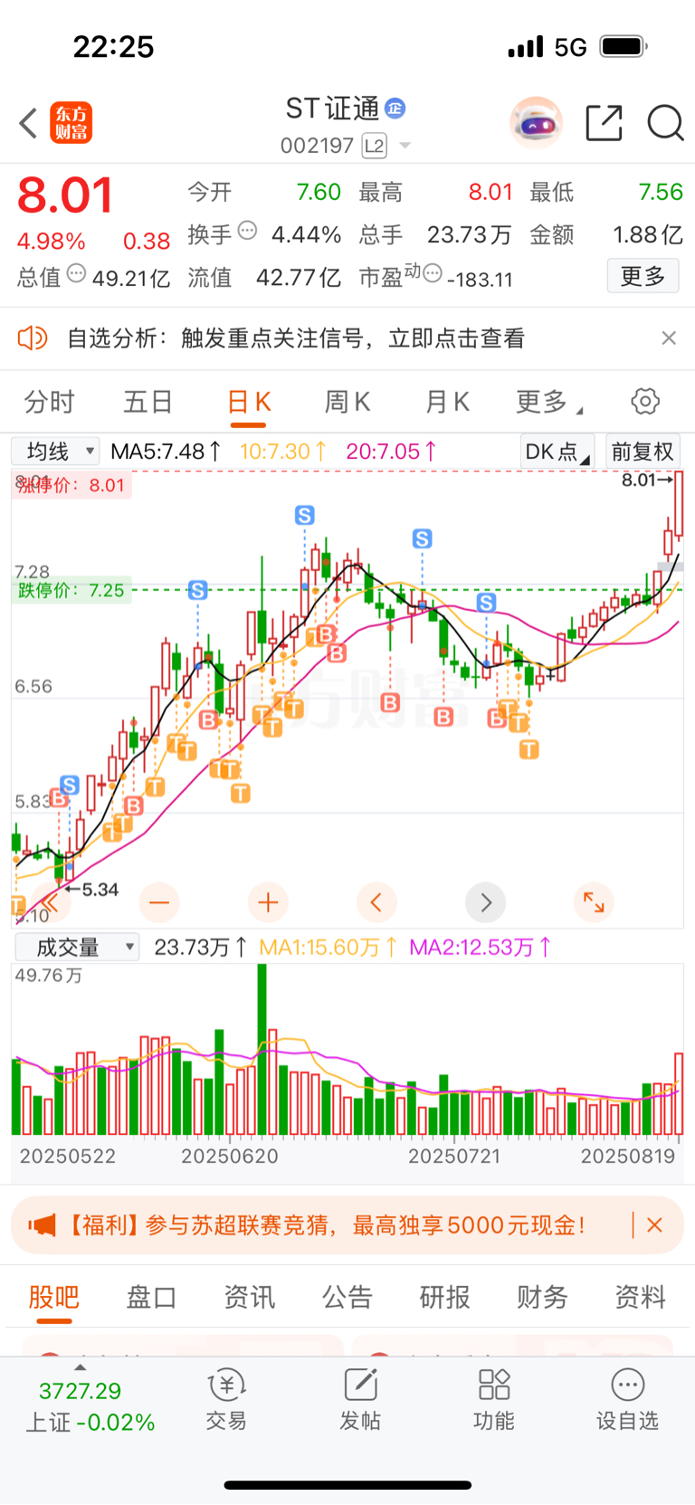Zoom out the chart with minus button
This screenshot has width=695, height=1505.
(159, 902)
